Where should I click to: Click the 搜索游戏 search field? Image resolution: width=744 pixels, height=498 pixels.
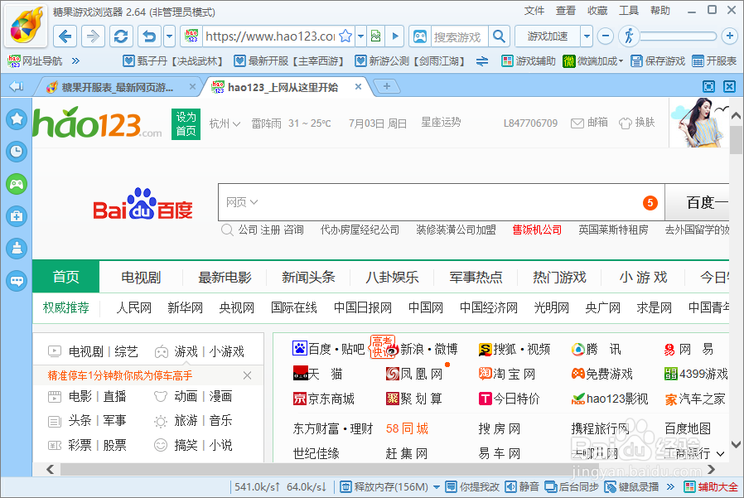[459, 36]
